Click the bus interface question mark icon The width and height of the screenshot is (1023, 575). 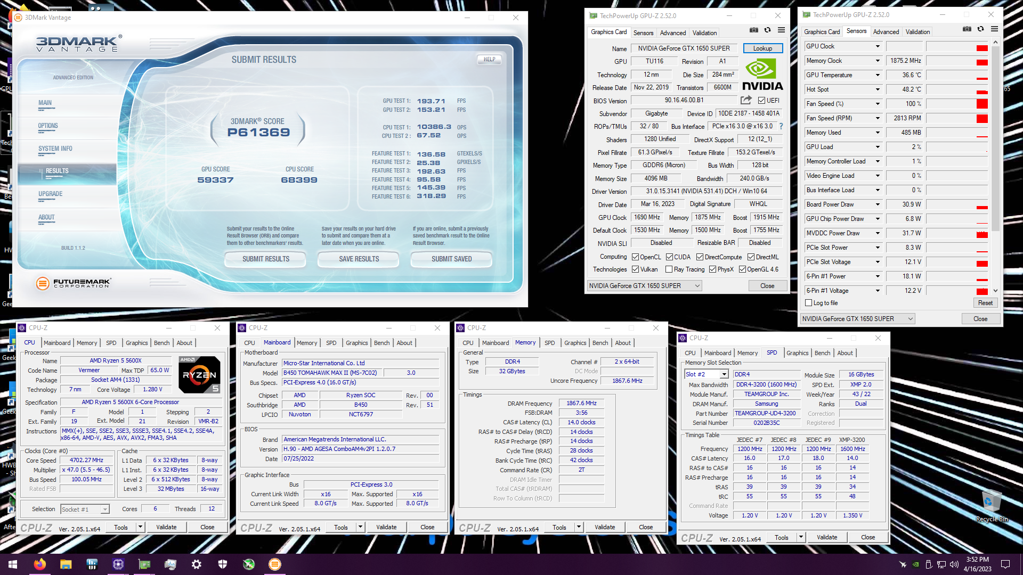point(781,126)
